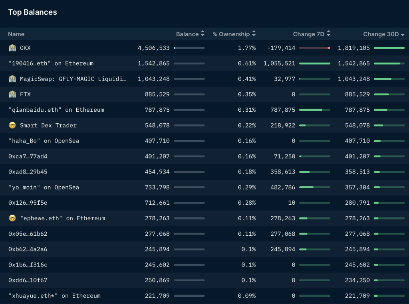Click the nerd emoji beside ephewe.eth
This screenshot has height=304, width=409.
point(12,218)
